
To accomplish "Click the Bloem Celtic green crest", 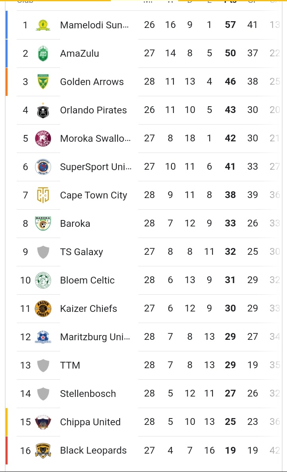I will click(x=43, y=280).
